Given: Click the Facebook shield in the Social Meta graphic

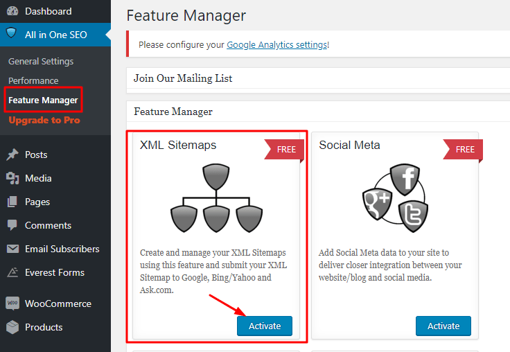Looking at the screenshot, I should tap(405, 179).
